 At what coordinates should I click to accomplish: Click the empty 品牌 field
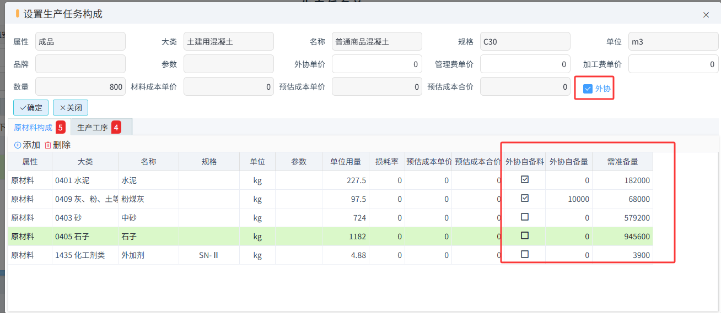pos(80,64)
